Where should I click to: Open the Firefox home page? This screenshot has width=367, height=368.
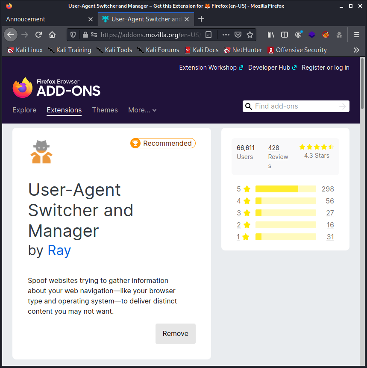coord(52,35)
